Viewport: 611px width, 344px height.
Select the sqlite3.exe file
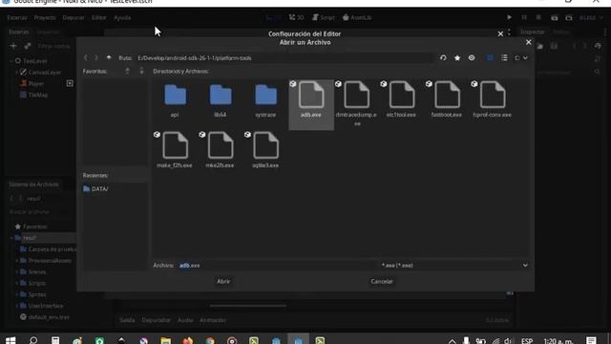click(265, 151)
